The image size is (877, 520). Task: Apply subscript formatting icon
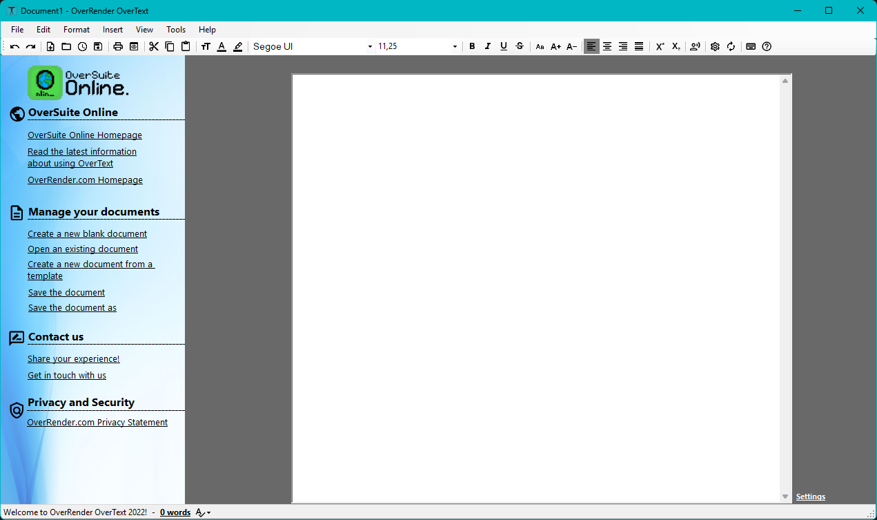click(676, 47)
